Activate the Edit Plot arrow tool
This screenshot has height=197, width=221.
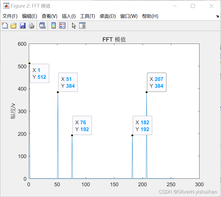(x=73, y=25)
